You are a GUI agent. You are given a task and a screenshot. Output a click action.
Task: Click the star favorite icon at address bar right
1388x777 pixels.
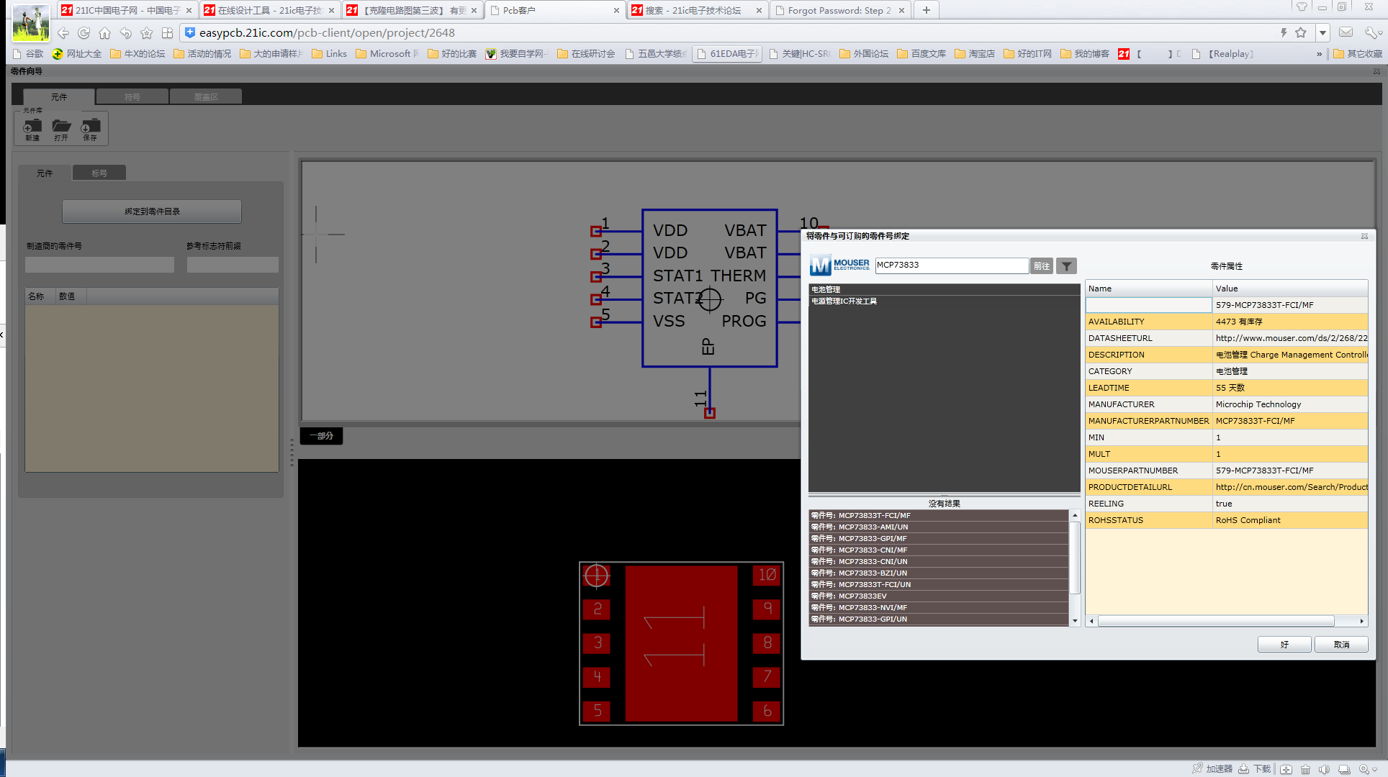click(x=1301, y=33)
